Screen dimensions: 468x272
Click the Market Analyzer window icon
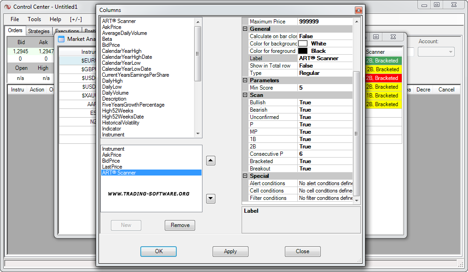tap(61, 39)
